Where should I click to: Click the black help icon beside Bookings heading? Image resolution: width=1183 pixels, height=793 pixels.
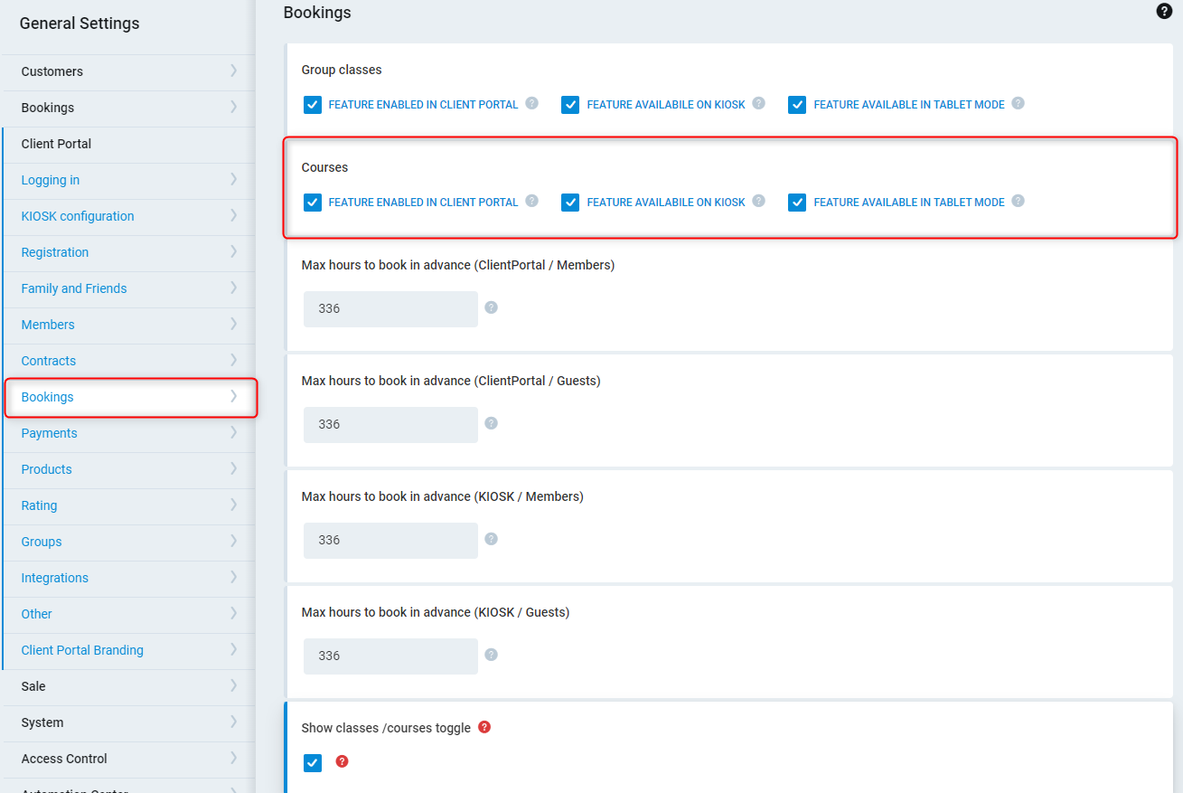(x=1164, y=12)
